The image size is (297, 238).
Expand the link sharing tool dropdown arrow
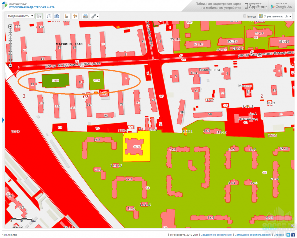pyautogui.click(x=98, y=16)
